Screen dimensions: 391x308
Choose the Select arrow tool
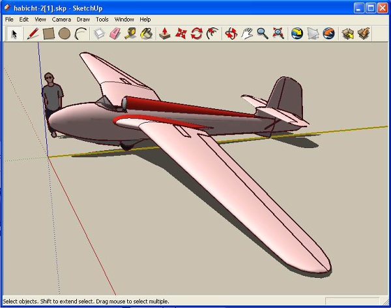point(14,33)
